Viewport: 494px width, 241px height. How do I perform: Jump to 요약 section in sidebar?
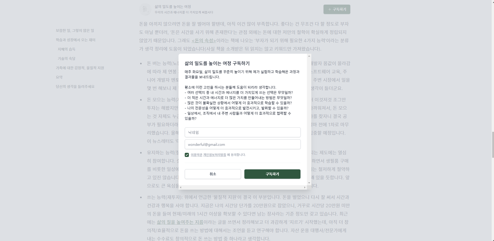pos(59,77)
